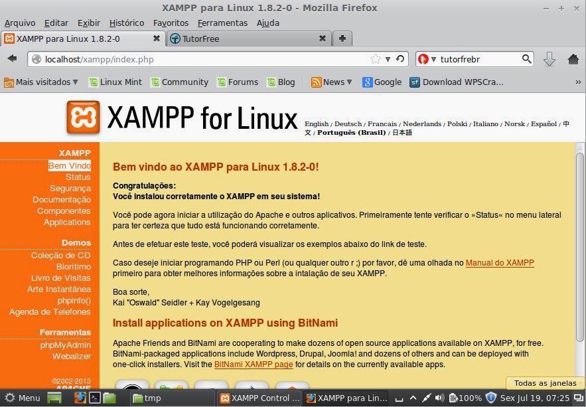Switch page language to English
The width and height of the screenshot is (586, 407).
click(x=317, y=123)
